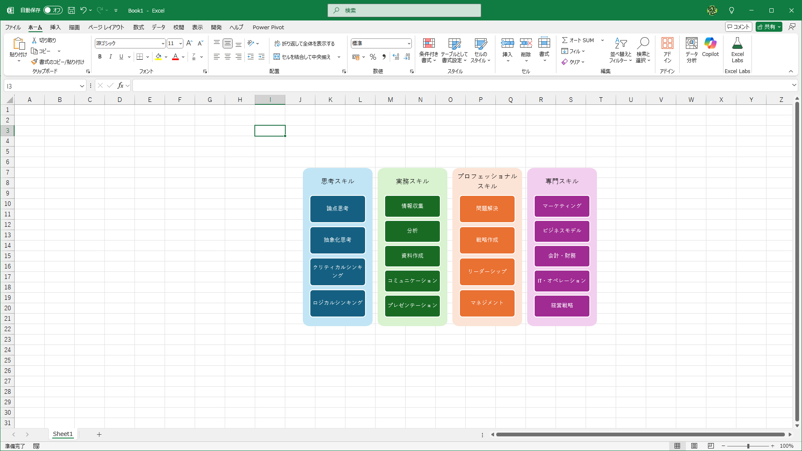This screenshot has width=802, height=451.
Task: Toggle the AutoSave switch
Action: pyautogui.click(x=53, y=10)
